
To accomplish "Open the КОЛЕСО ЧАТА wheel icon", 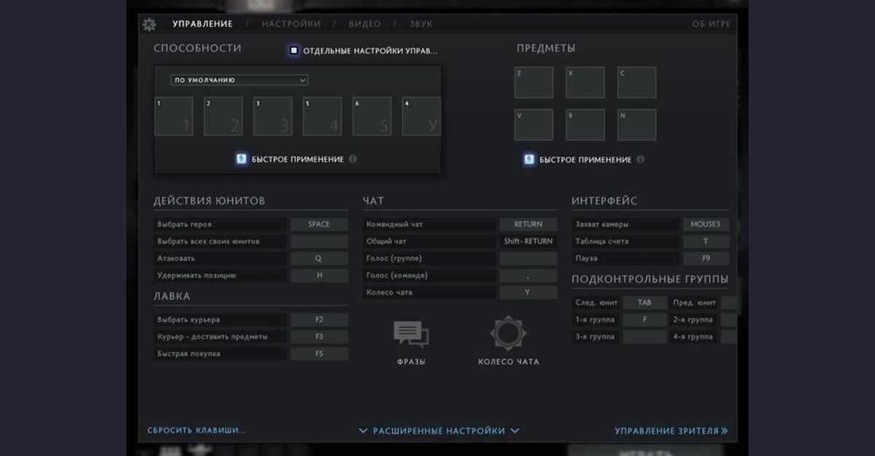I will [x=508, y=333].
